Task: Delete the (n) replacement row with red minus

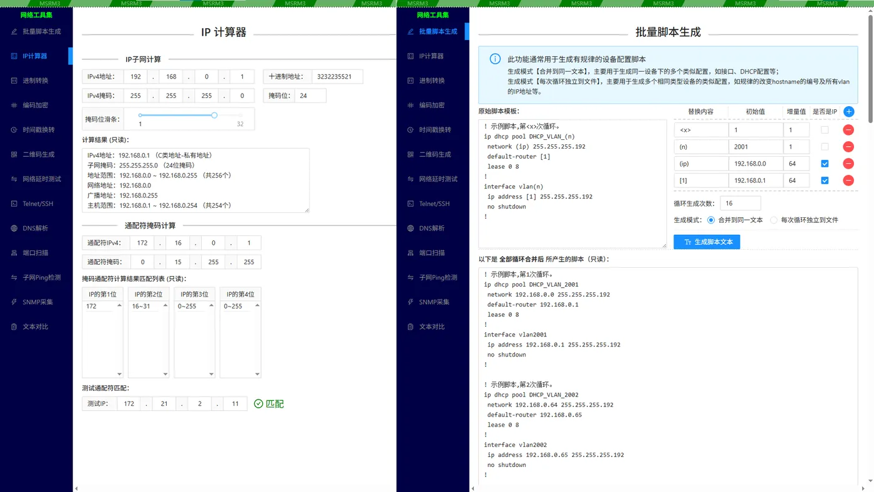Action: click(848, 147)
